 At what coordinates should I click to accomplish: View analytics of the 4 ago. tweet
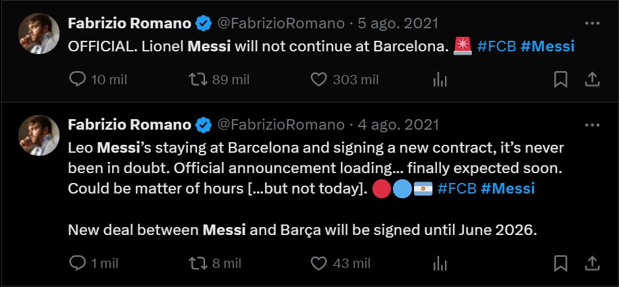(x=440, y=263)
